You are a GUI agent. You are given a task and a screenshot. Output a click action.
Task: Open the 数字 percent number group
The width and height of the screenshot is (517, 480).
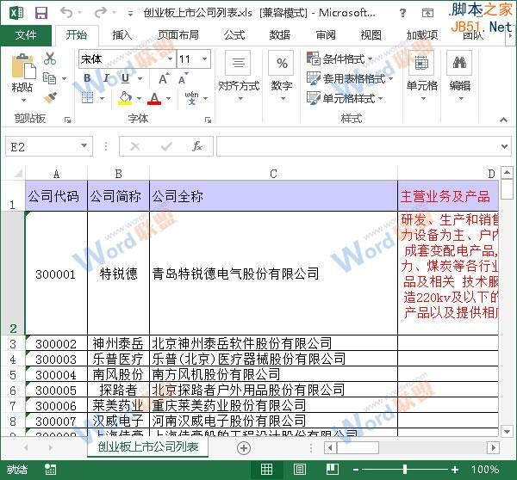point(281,76)
